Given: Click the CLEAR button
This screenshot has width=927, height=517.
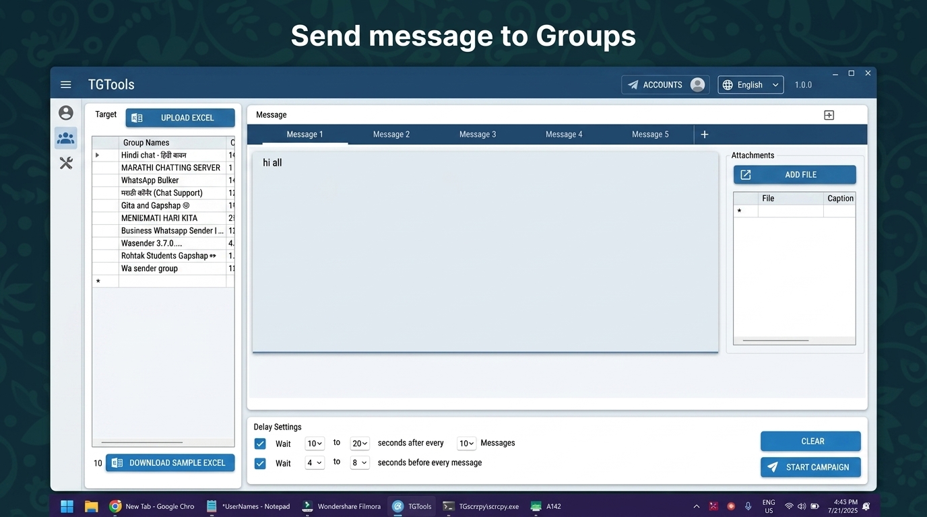Looking at the screenshot, I should (x=810, y=441).
